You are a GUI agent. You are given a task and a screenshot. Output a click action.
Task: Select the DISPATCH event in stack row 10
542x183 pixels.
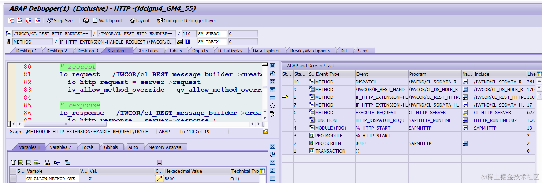381,82
